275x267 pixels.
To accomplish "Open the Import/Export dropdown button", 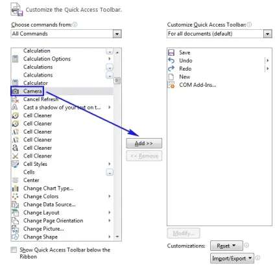I will pyautogui.click(x=232, y=259).
